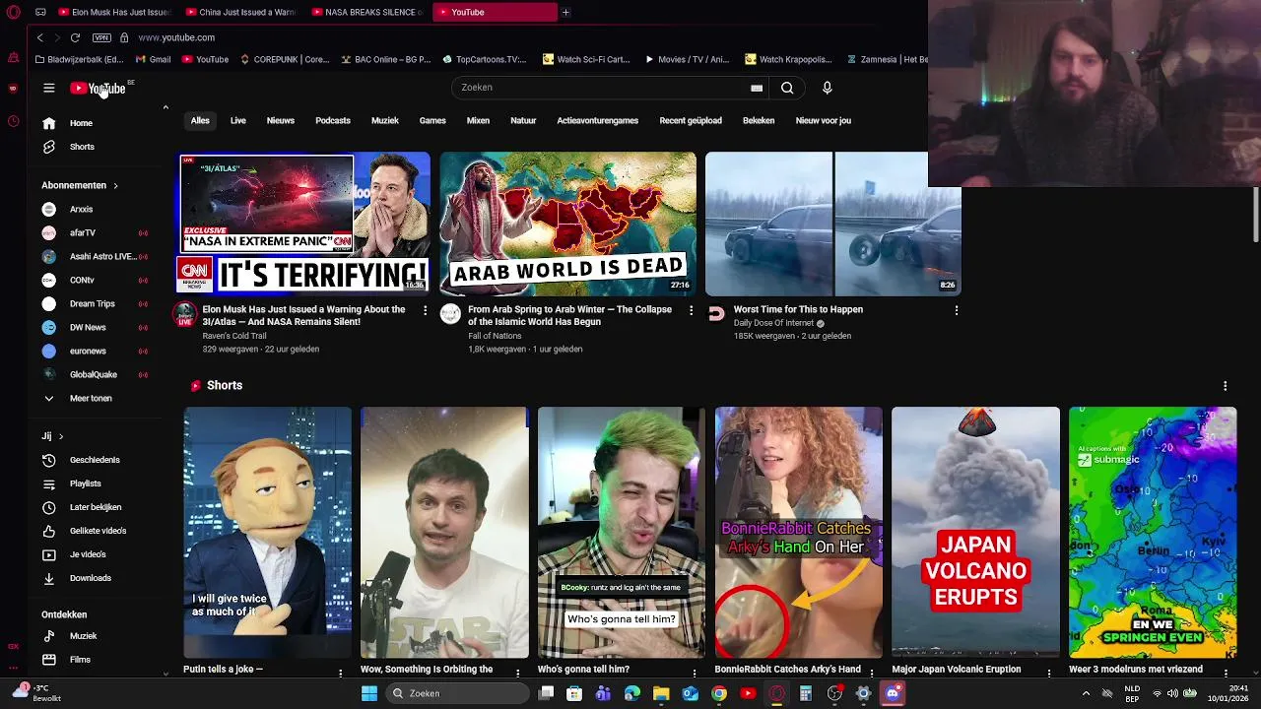The height and width of the screenshot is (709, 1261).
Task: Open a new tab with plus button
Action: pyautogui.click(x=565, y=12)
